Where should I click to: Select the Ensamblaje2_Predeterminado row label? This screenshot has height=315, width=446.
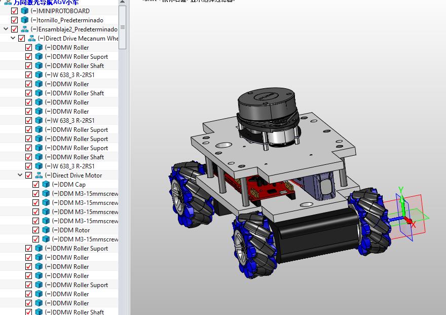74,29
